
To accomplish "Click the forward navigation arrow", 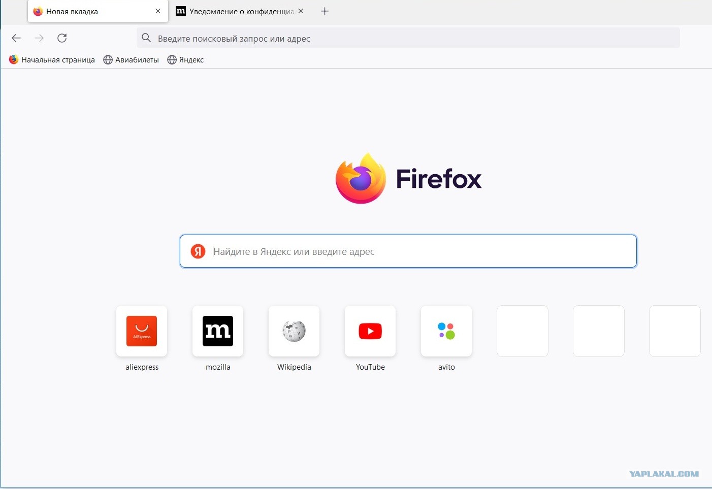I will click(x=39, y=38).
